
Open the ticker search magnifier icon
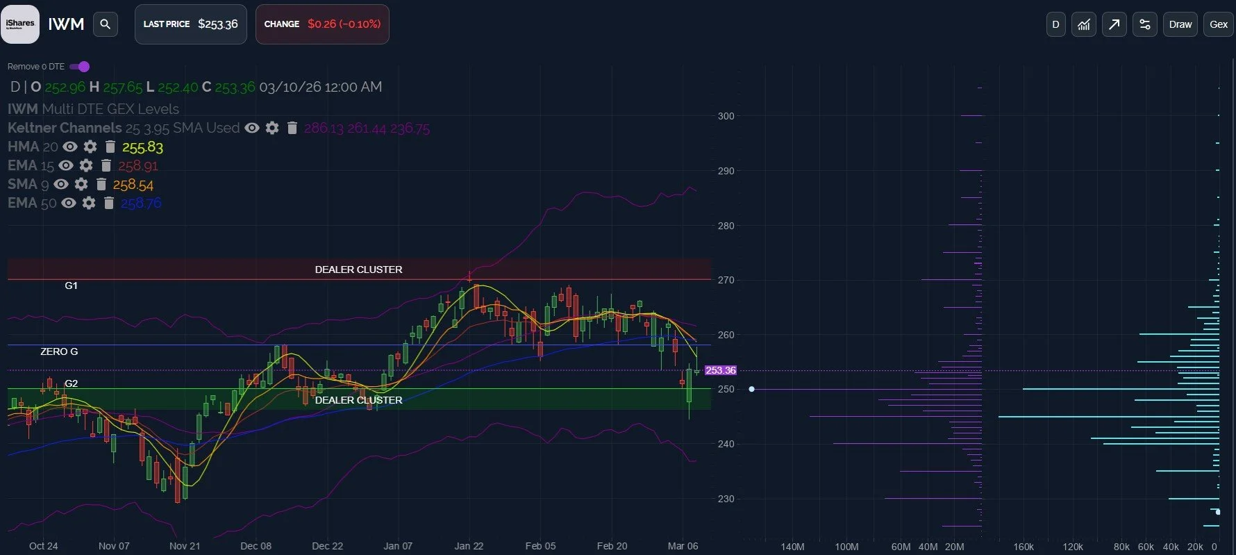106,24
